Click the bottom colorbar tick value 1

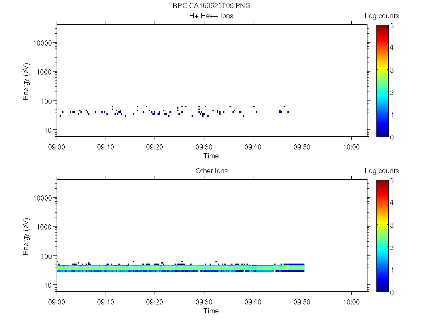click(x=392, y=270)
